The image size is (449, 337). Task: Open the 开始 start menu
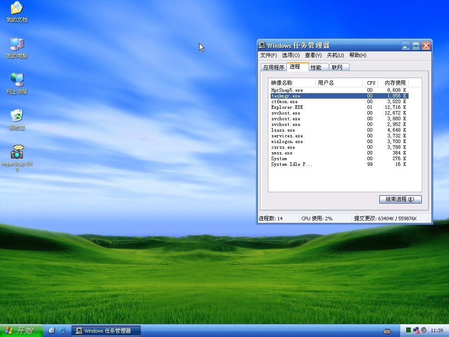21,331
